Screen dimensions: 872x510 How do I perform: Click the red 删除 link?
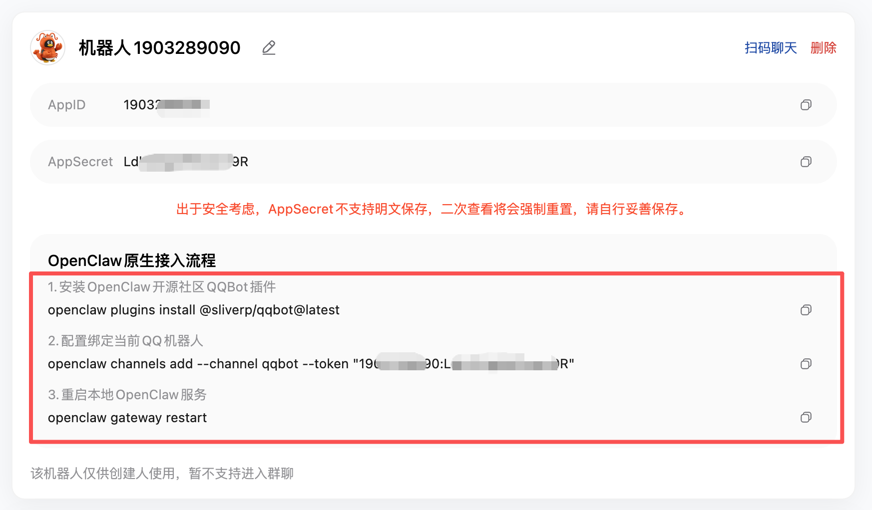pos(824,48)
